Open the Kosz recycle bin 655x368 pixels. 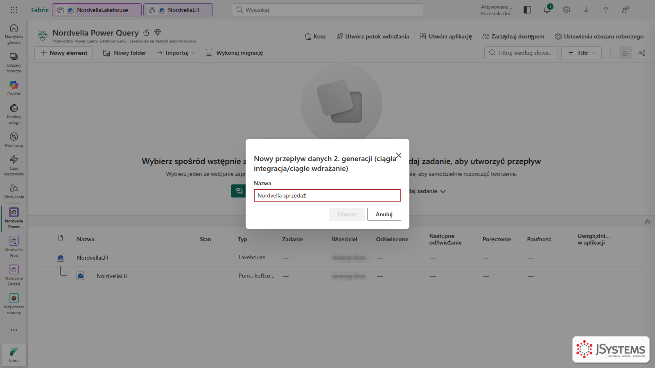315,36
